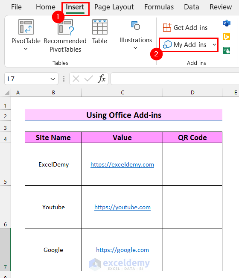Image resolution: width=239 pixels, height=278 pixels.
Task: Click the Cancel (X) formula bar icon
Action: (x=76, y=79)
